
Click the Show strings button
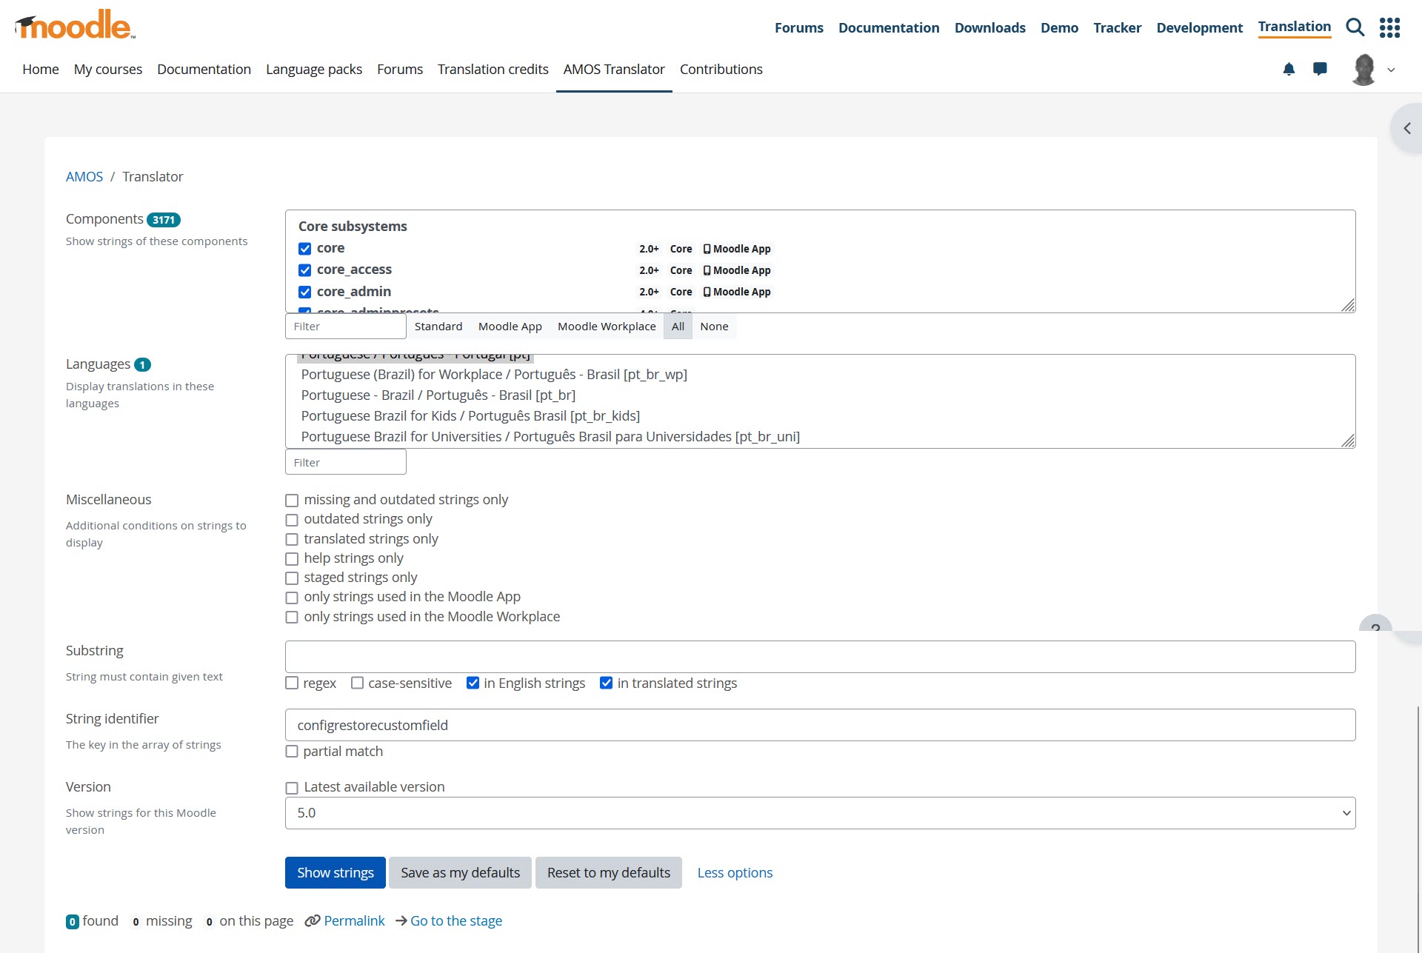(336, 872)
